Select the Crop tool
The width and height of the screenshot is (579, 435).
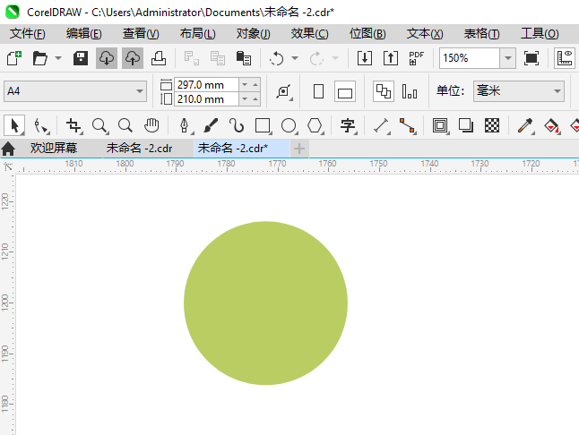click(x=73, y=125)
